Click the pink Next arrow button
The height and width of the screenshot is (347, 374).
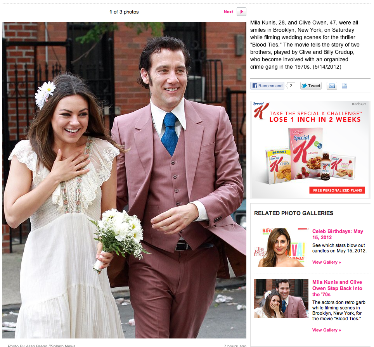click(241, 12)
